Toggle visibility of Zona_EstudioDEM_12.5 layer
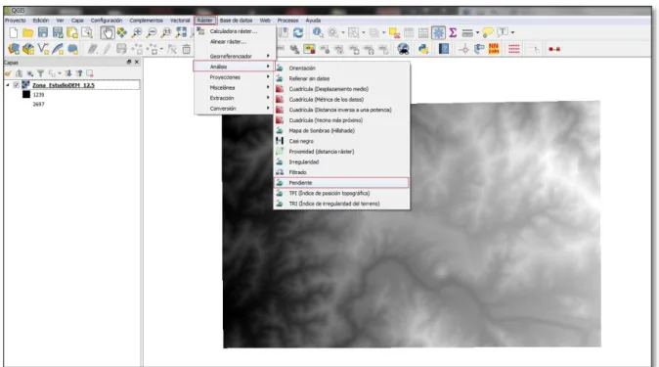 (x=16, y=85)
